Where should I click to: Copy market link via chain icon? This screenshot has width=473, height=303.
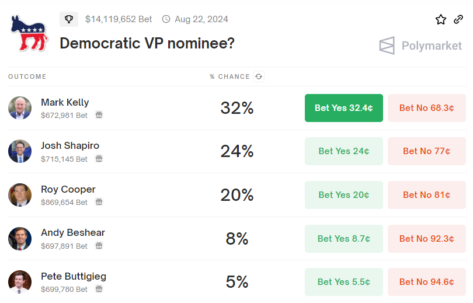coord(458,19)
